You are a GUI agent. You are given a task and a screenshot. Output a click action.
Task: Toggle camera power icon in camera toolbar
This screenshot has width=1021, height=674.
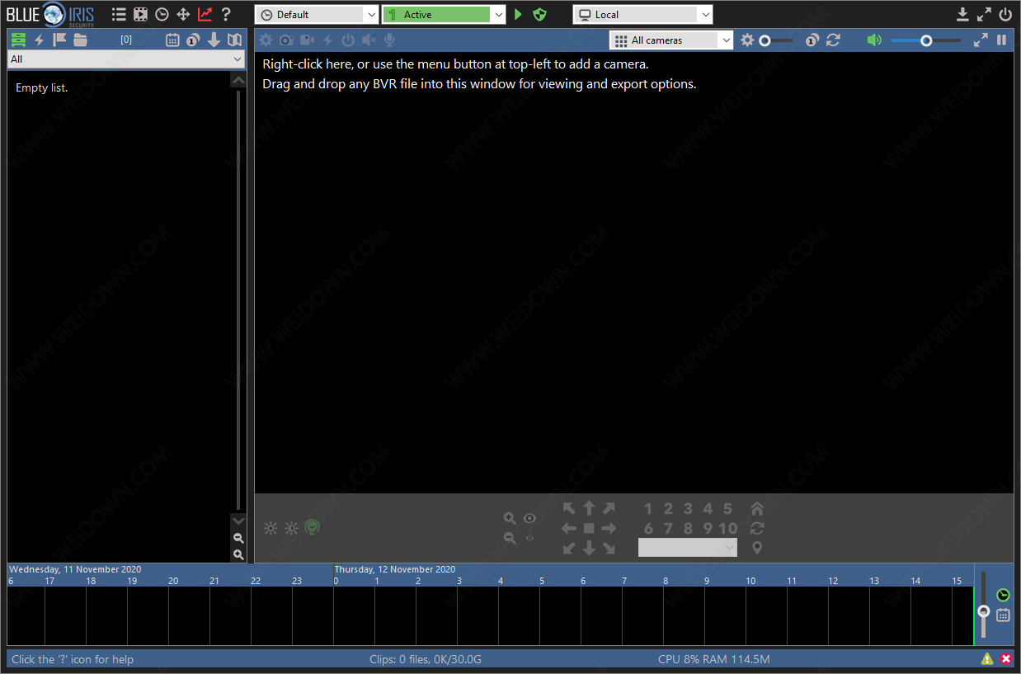pyautogui.click(x=348, y=40)
